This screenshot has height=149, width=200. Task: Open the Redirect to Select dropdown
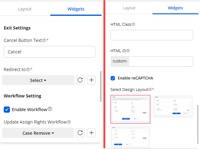pyautogui.click(x=38, y=80)
